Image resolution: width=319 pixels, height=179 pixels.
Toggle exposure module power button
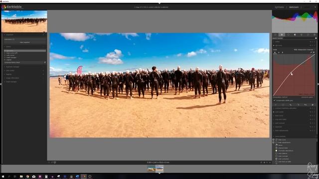click(274, 127)
